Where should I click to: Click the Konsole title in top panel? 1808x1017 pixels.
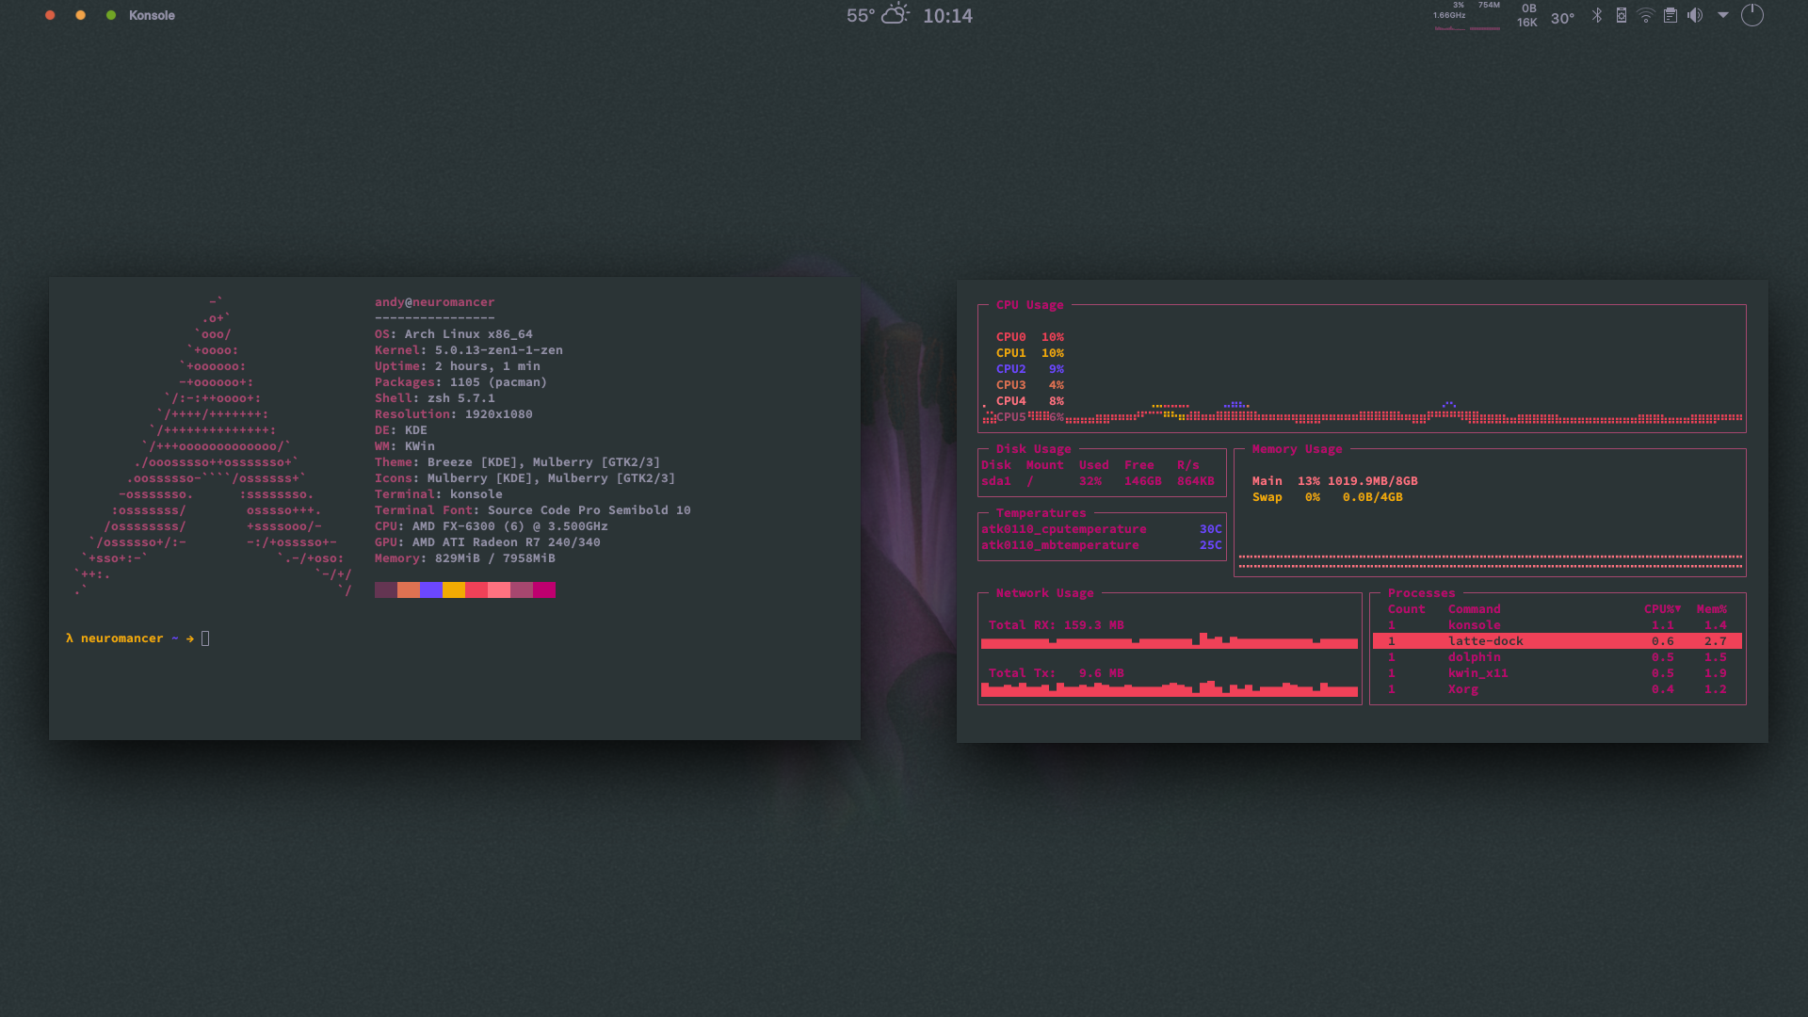pyautogui.click(x=152, y=15)
